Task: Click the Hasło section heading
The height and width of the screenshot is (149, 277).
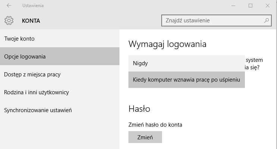Action: click(139, 109)
